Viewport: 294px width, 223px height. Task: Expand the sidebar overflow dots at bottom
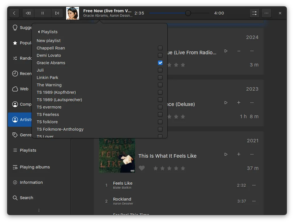[x=39, y=210]
